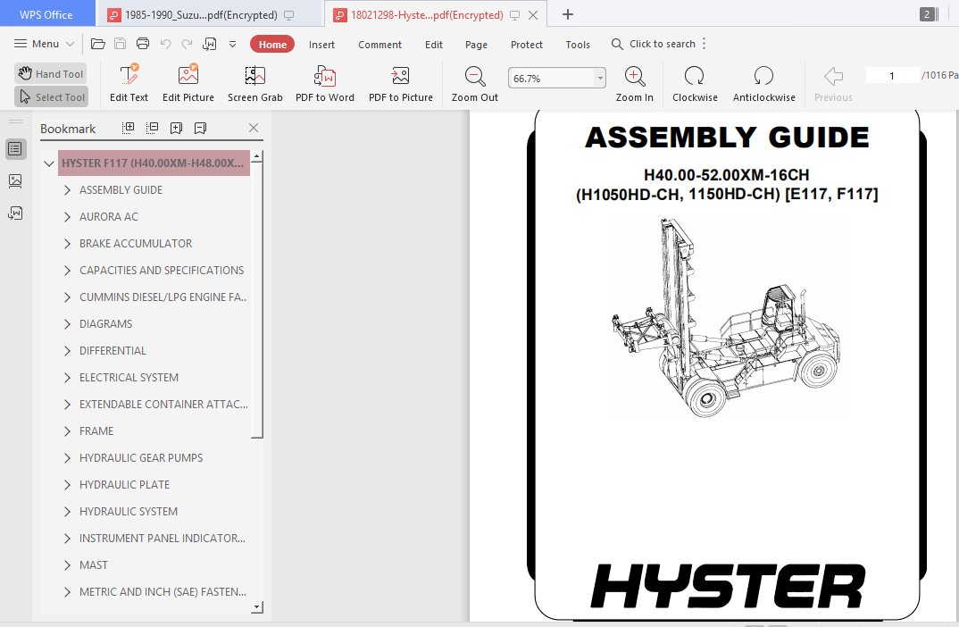Viewport: 959px width, 627px height.
Task: Rotate page Clockwise
Action: (x=695, y=83)
